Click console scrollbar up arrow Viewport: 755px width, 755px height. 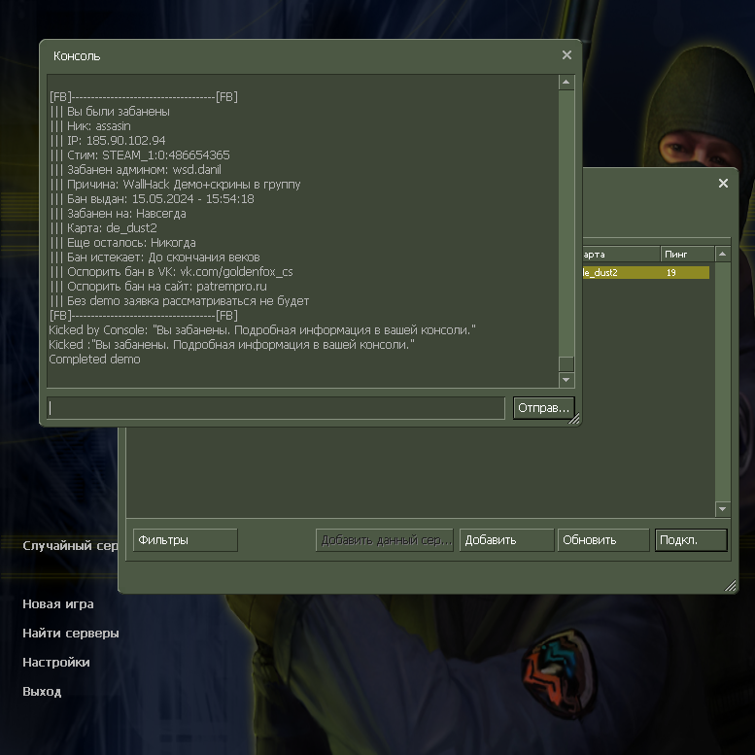[566, 83]
